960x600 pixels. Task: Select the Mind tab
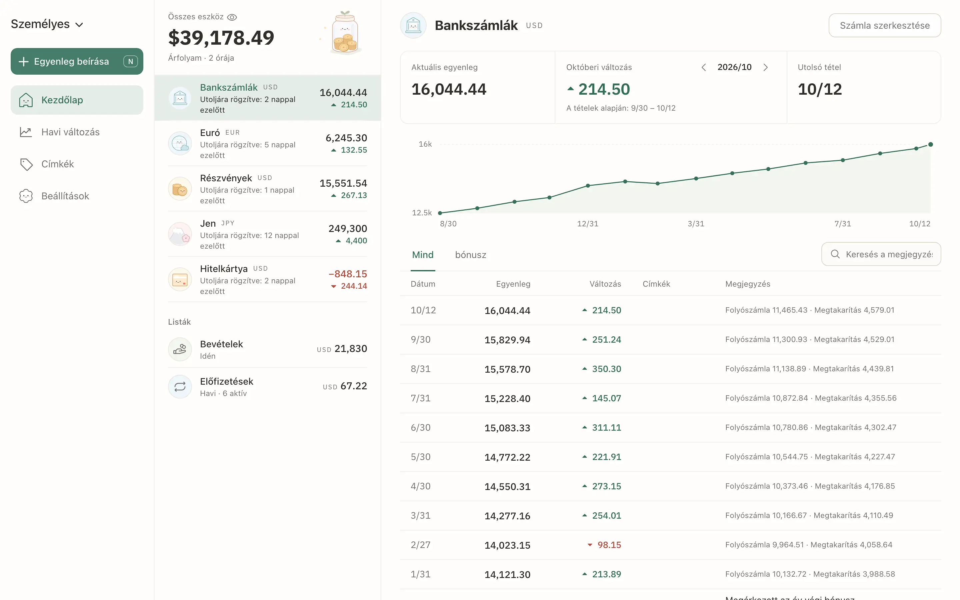coord(423,255)
